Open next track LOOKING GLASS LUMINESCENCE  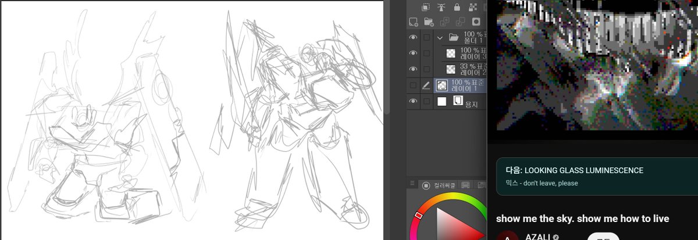597,176
